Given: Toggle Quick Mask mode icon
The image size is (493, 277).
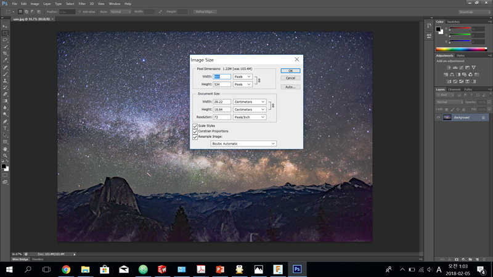Looking at the screenshot, I should pyautogui.click(x=5, y=175).
